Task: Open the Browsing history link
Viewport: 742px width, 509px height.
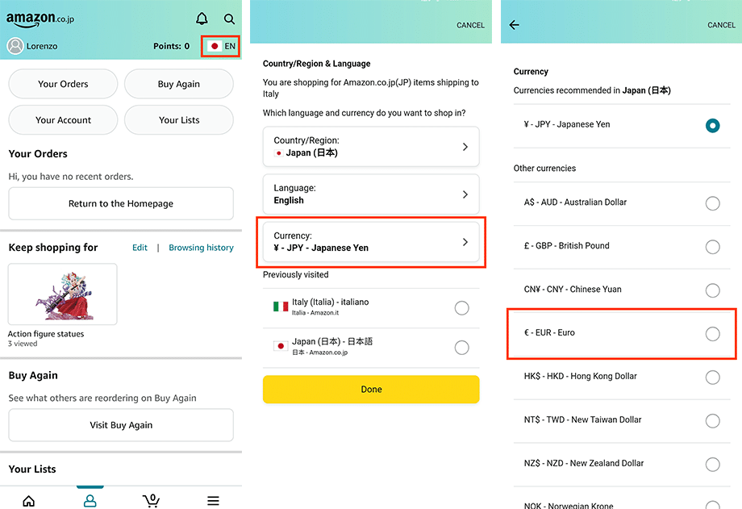Action: [201, 248]
